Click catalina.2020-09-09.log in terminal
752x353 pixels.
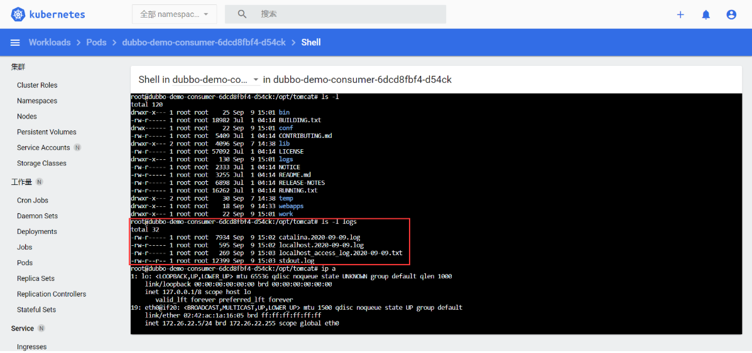click(x=319, y=238)
